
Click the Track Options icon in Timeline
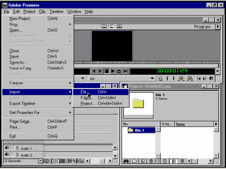47,161
